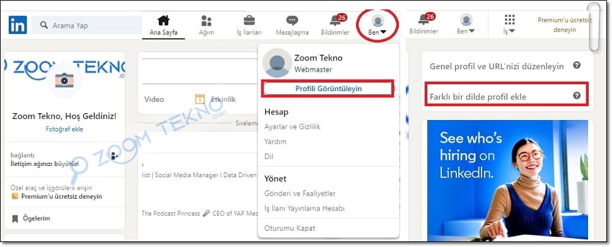Select Dil from the account menu
The image size is (612, 247).
tap(268, 156)
